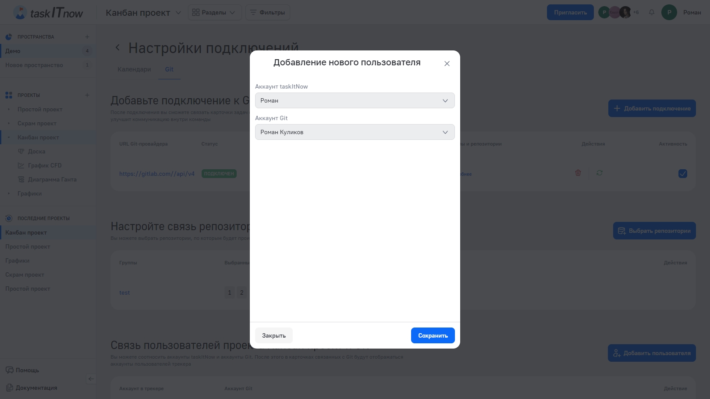
Task: Add a new project with plus icon
Action: tap(87, 95)
